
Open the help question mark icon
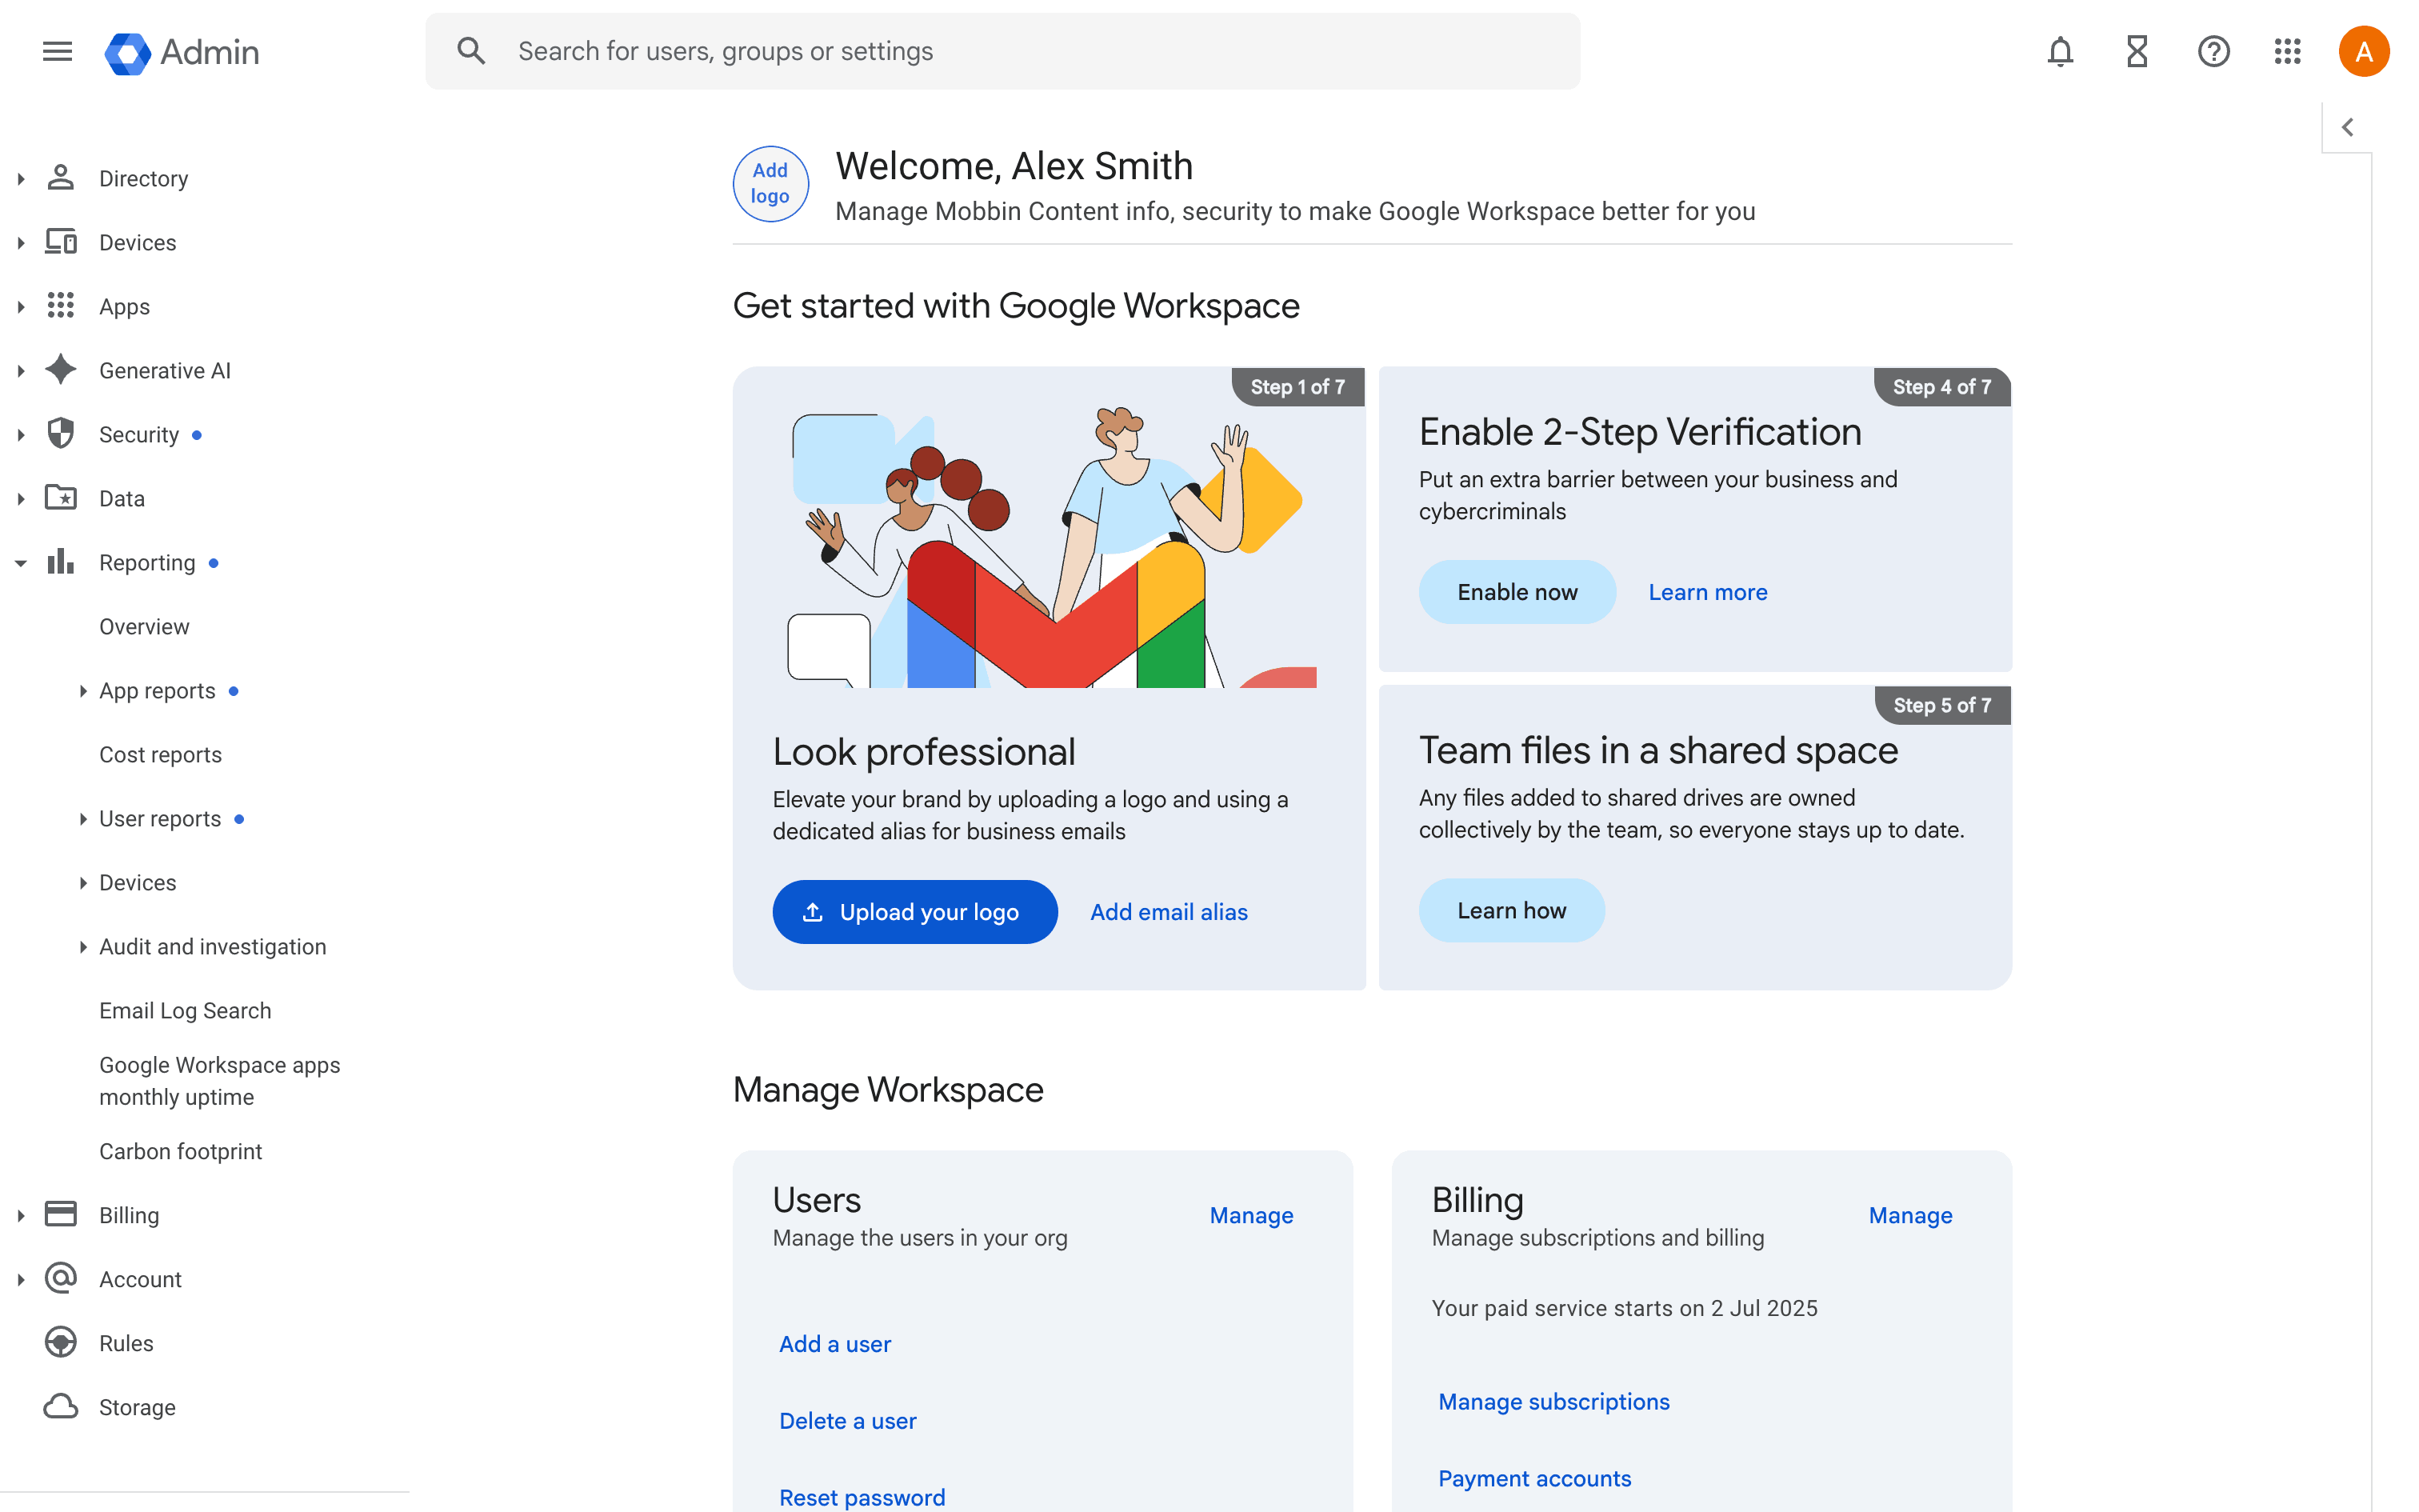(2213, 51)
